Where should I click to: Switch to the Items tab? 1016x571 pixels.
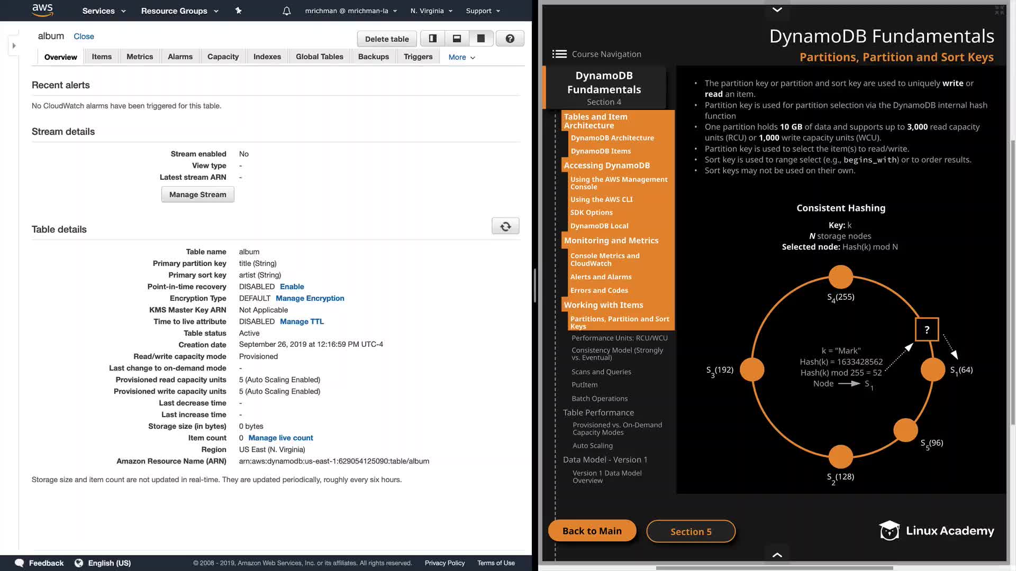pyautogui.click(x=102, y=57)
